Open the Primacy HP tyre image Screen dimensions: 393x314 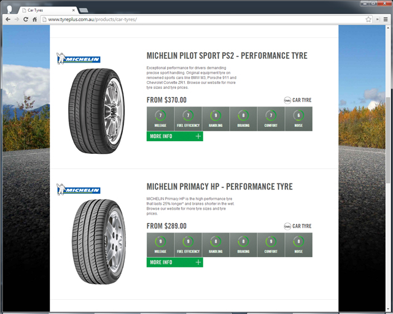tap(99, 242)
